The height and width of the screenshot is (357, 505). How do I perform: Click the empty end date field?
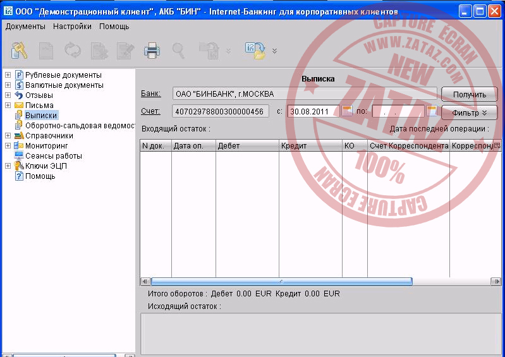pos(398,111)
